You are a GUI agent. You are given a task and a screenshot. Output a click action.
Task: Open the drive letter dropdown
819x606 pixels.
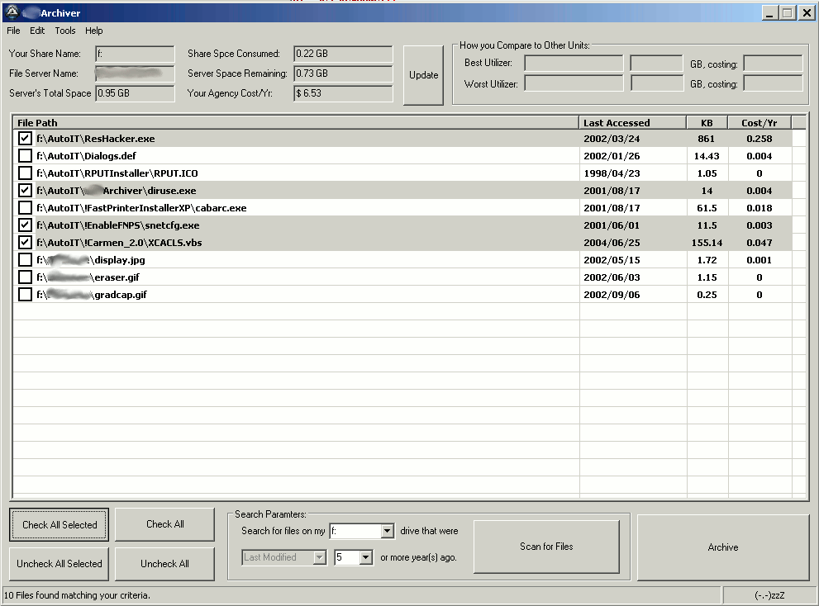[x=387, y=531]
